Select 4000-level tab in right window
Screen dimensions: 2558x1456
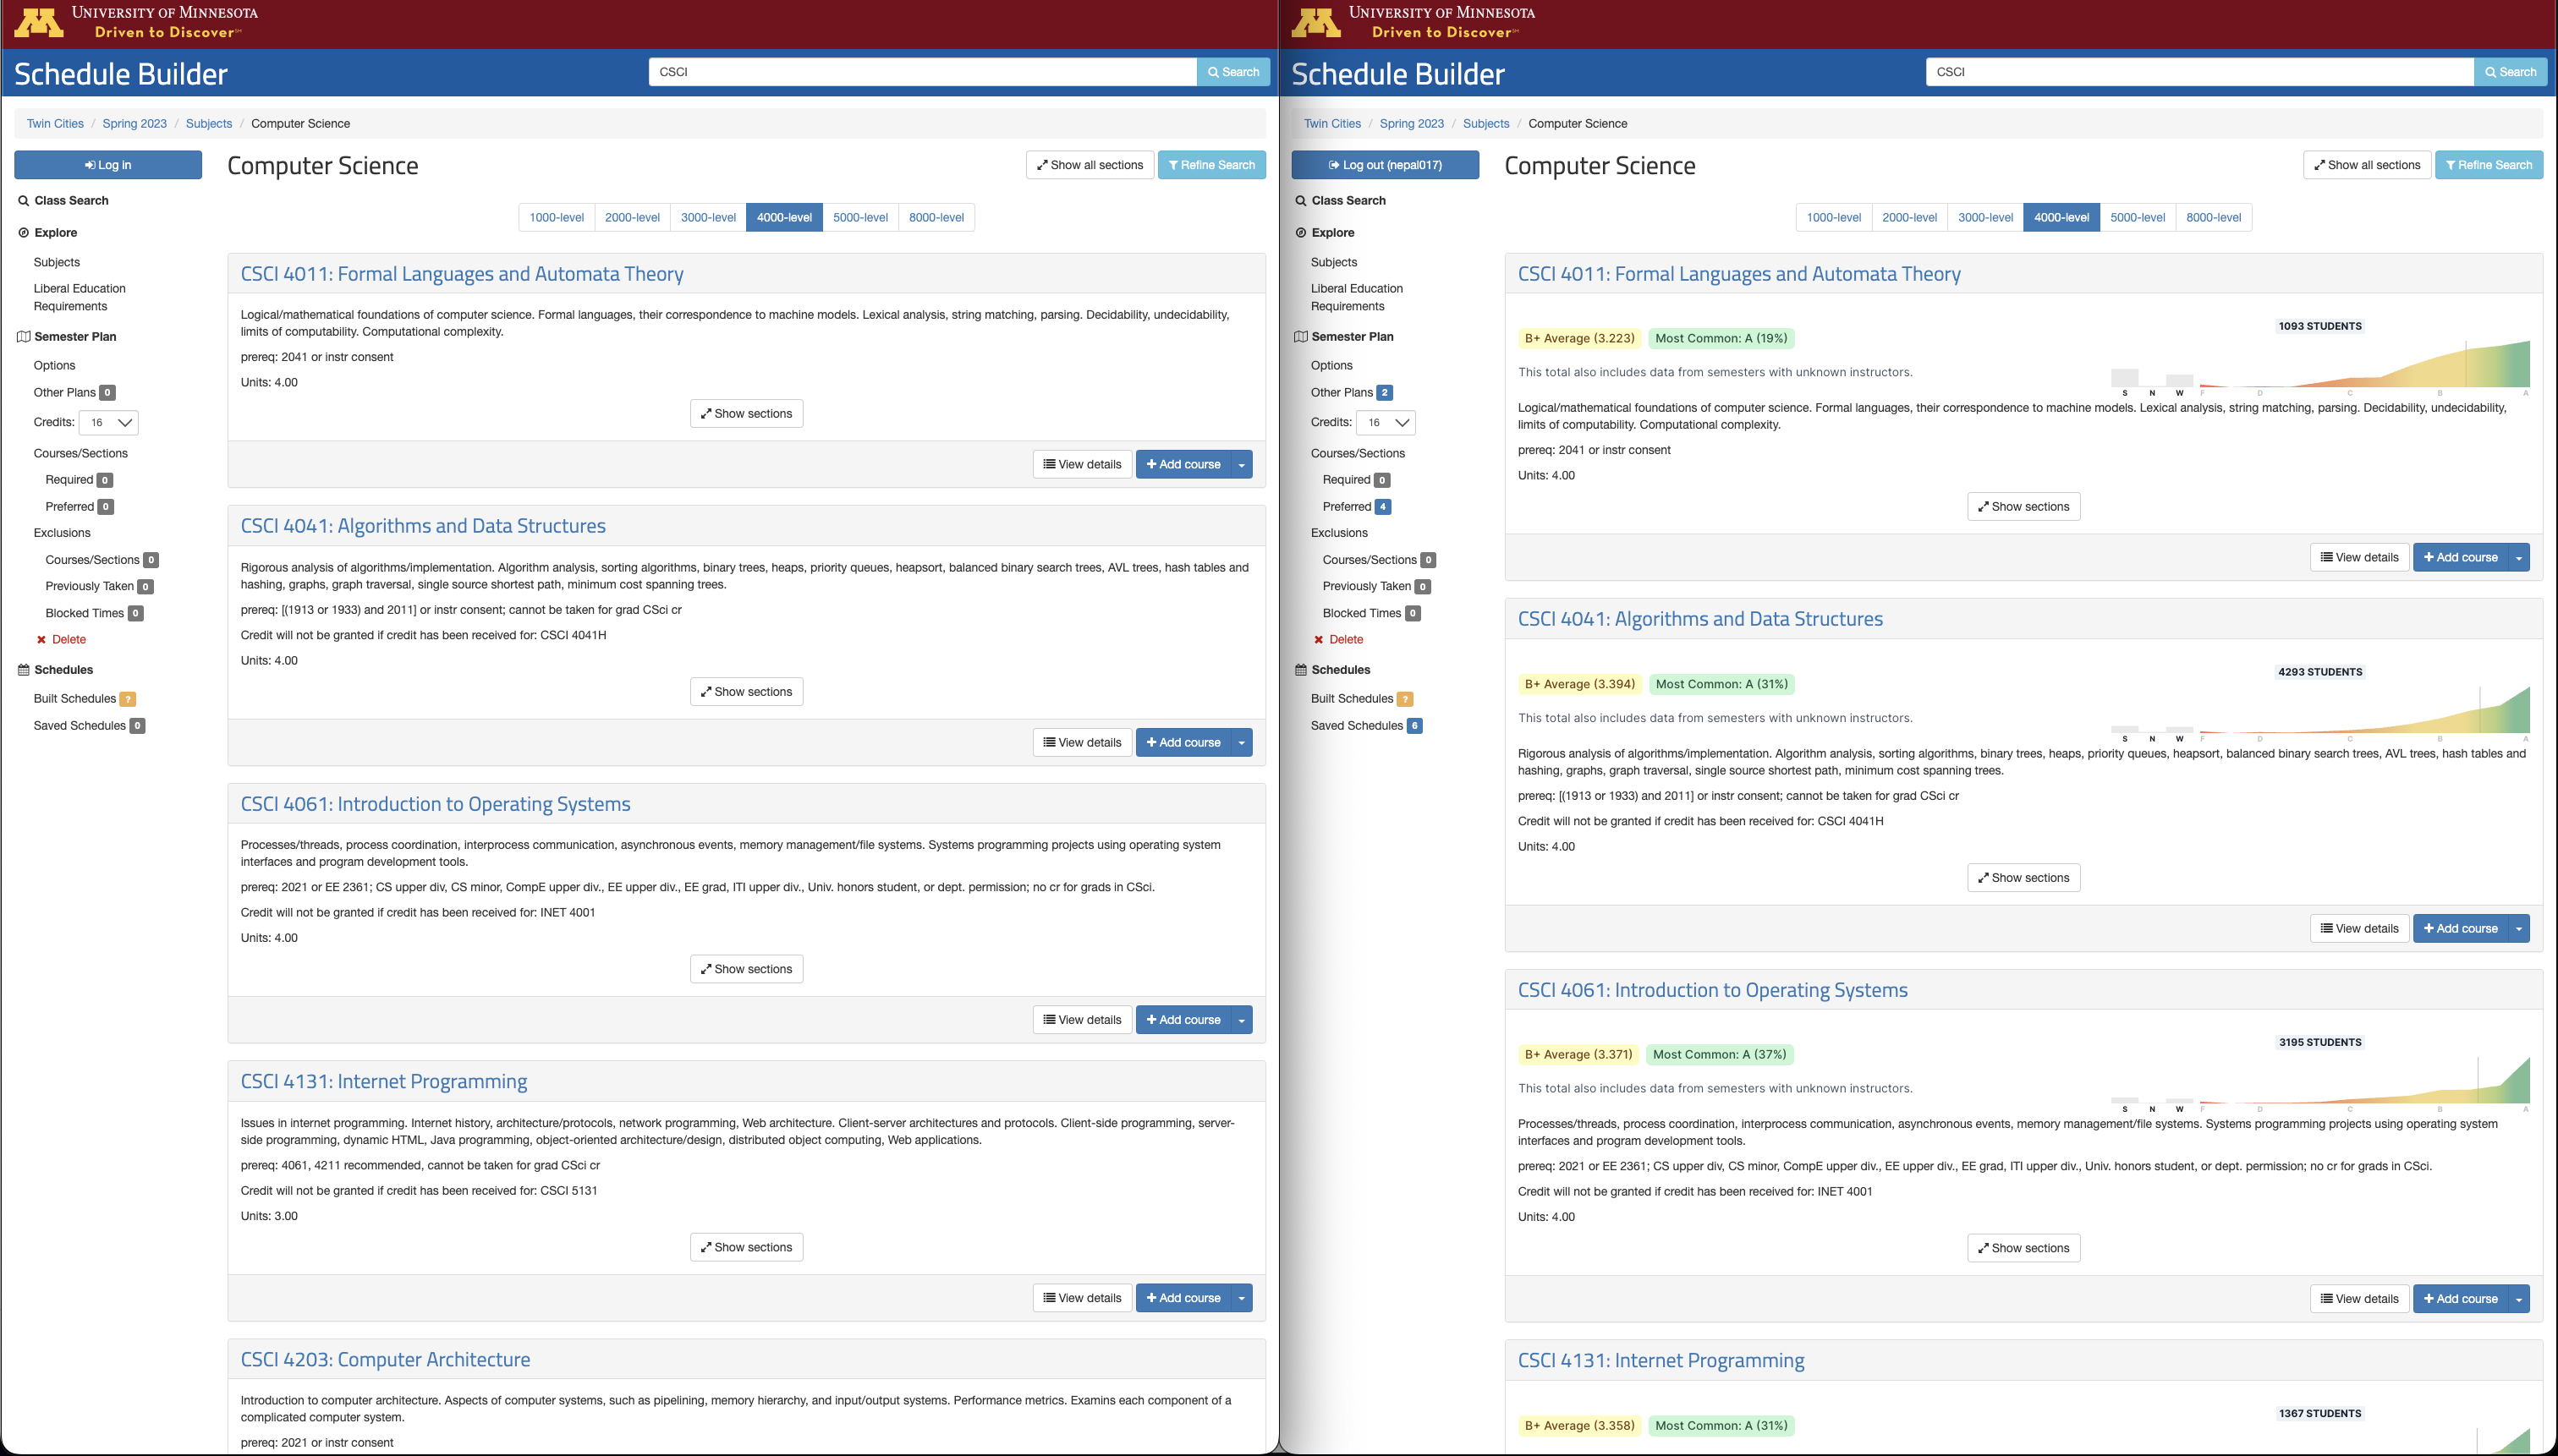(2061, 217)
